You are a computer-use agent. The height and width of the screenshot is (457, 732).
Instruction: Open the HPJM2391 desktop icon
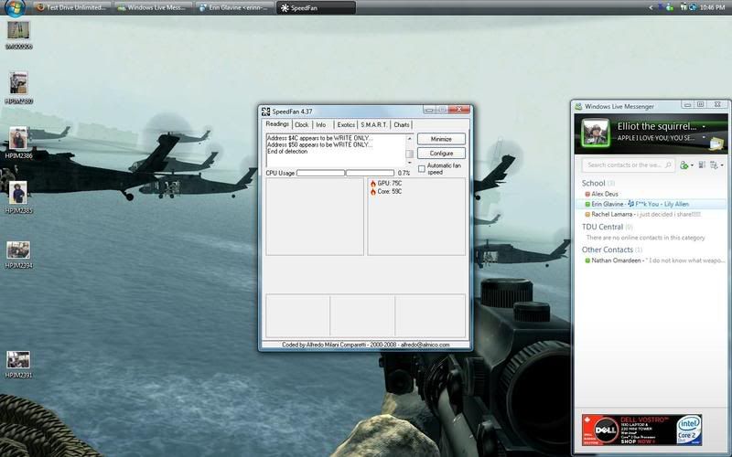(x=18, y=359)
